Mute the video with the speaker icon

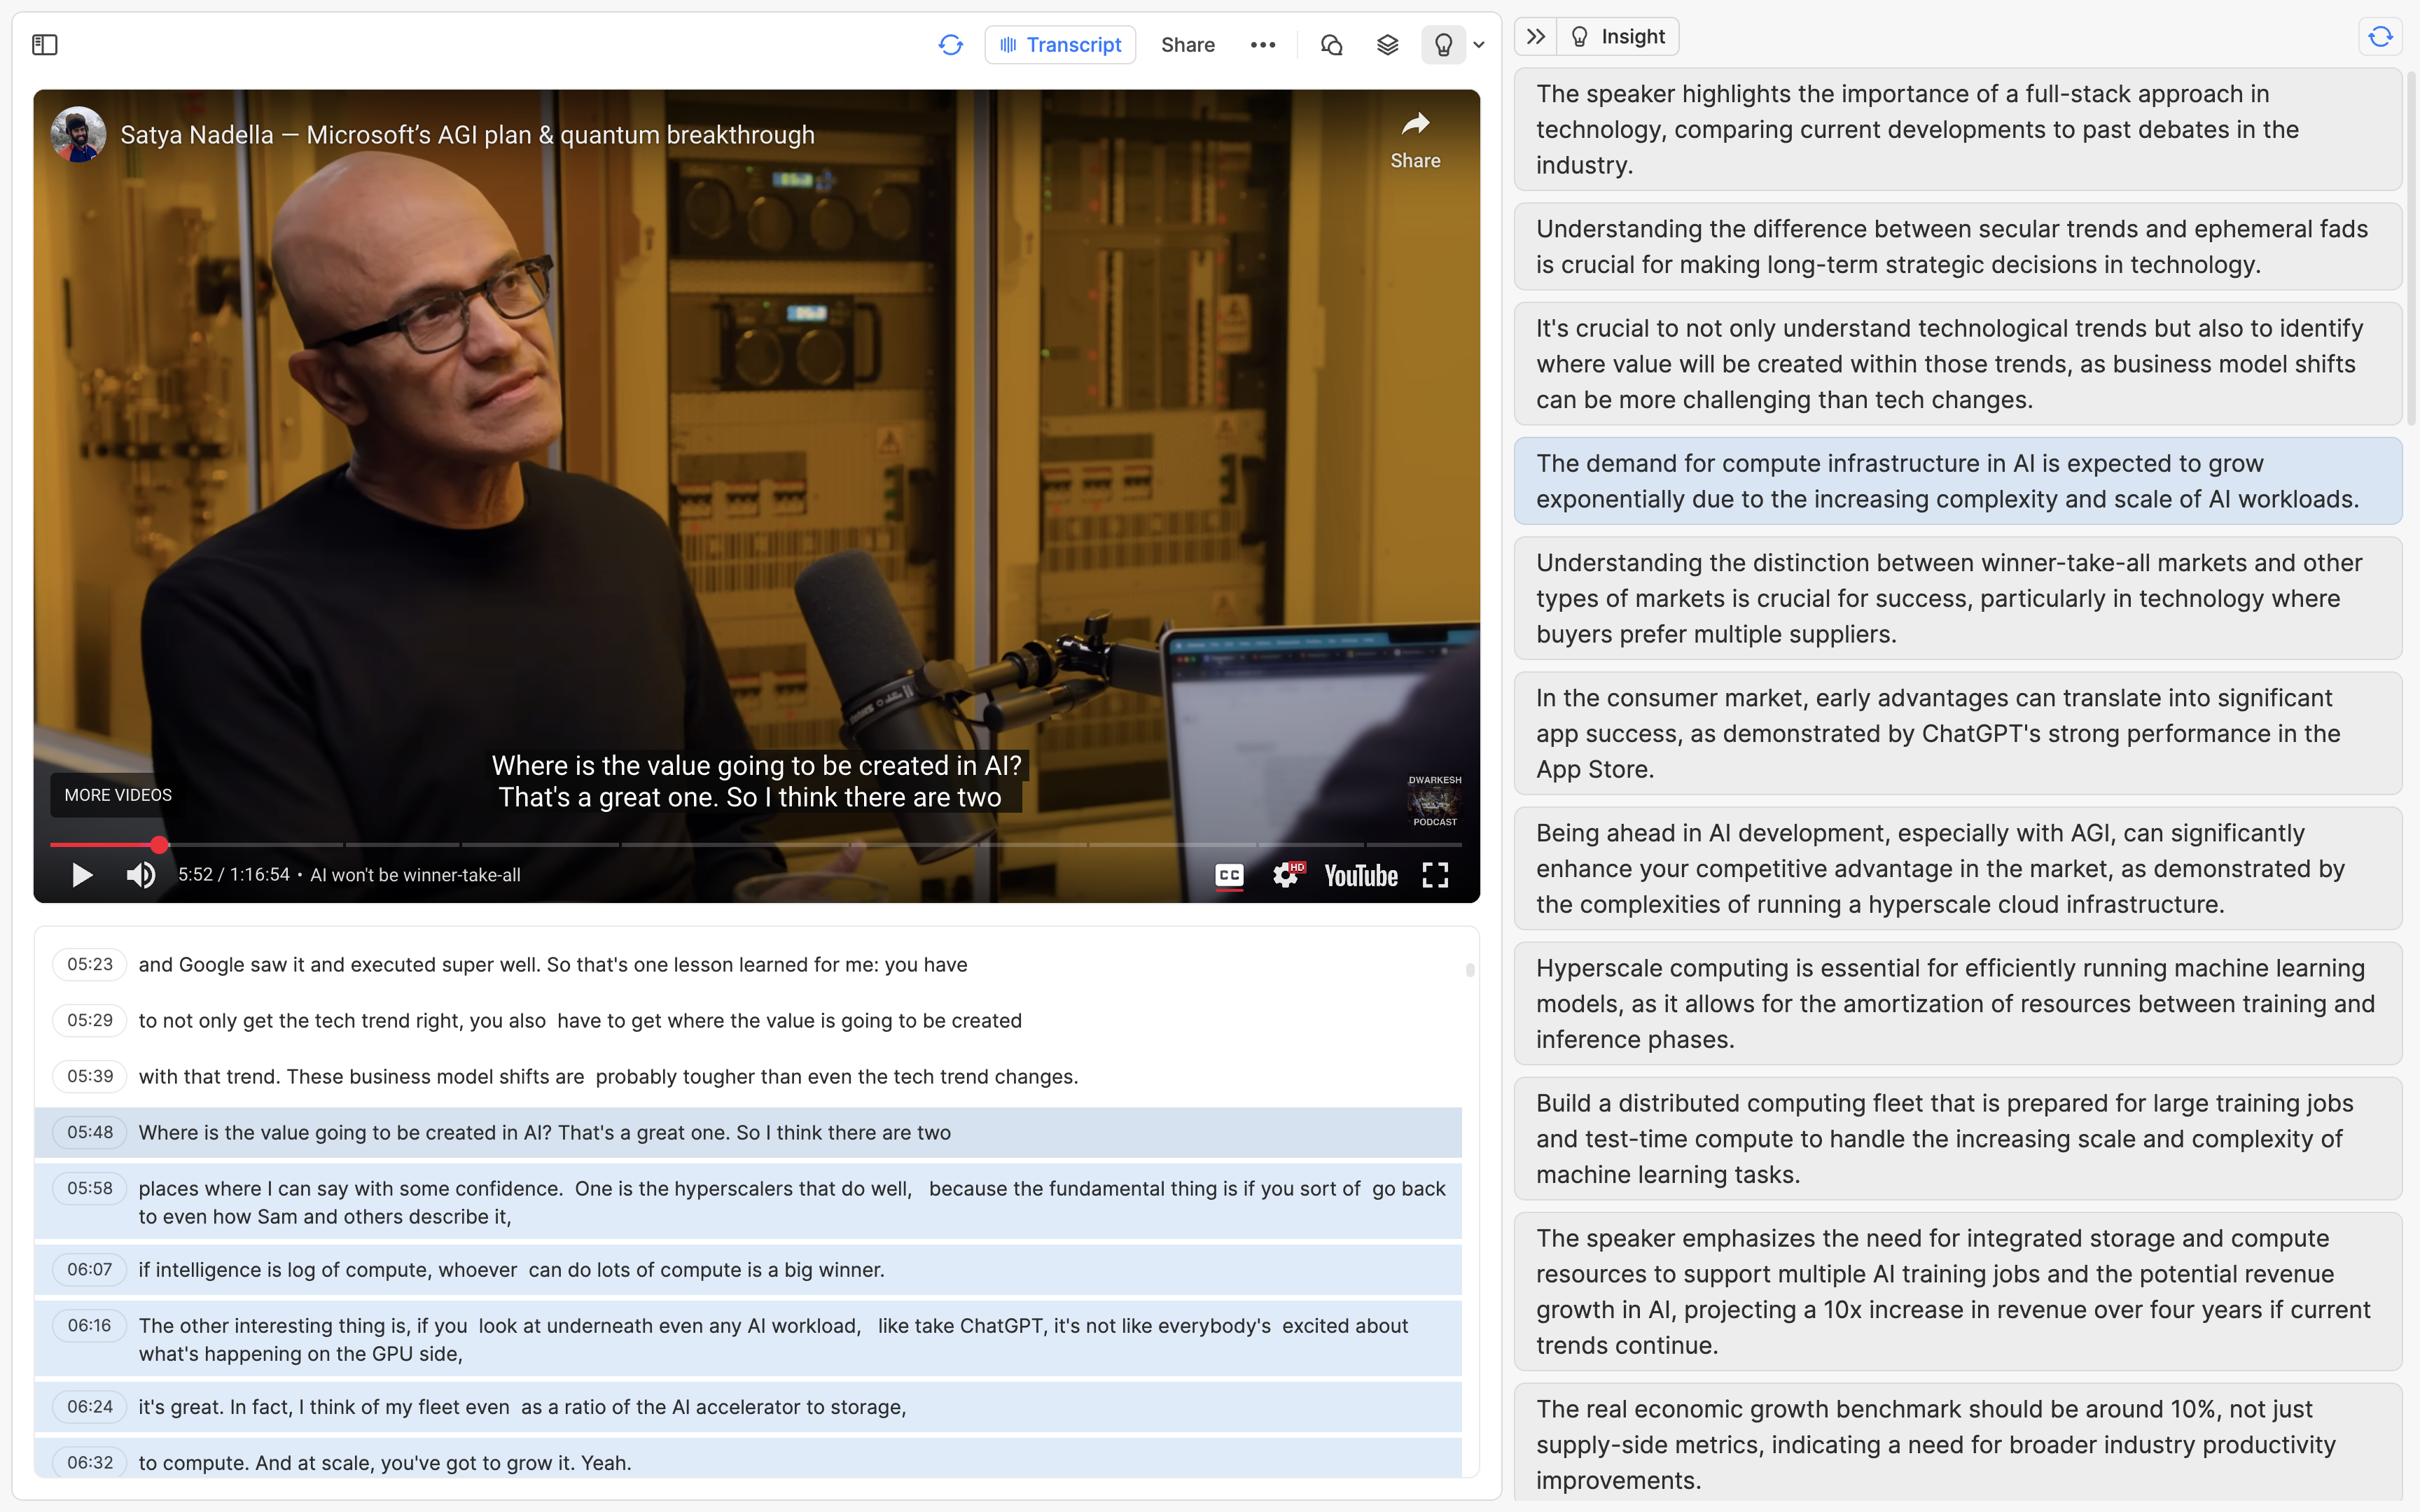(x=141, y=875)
